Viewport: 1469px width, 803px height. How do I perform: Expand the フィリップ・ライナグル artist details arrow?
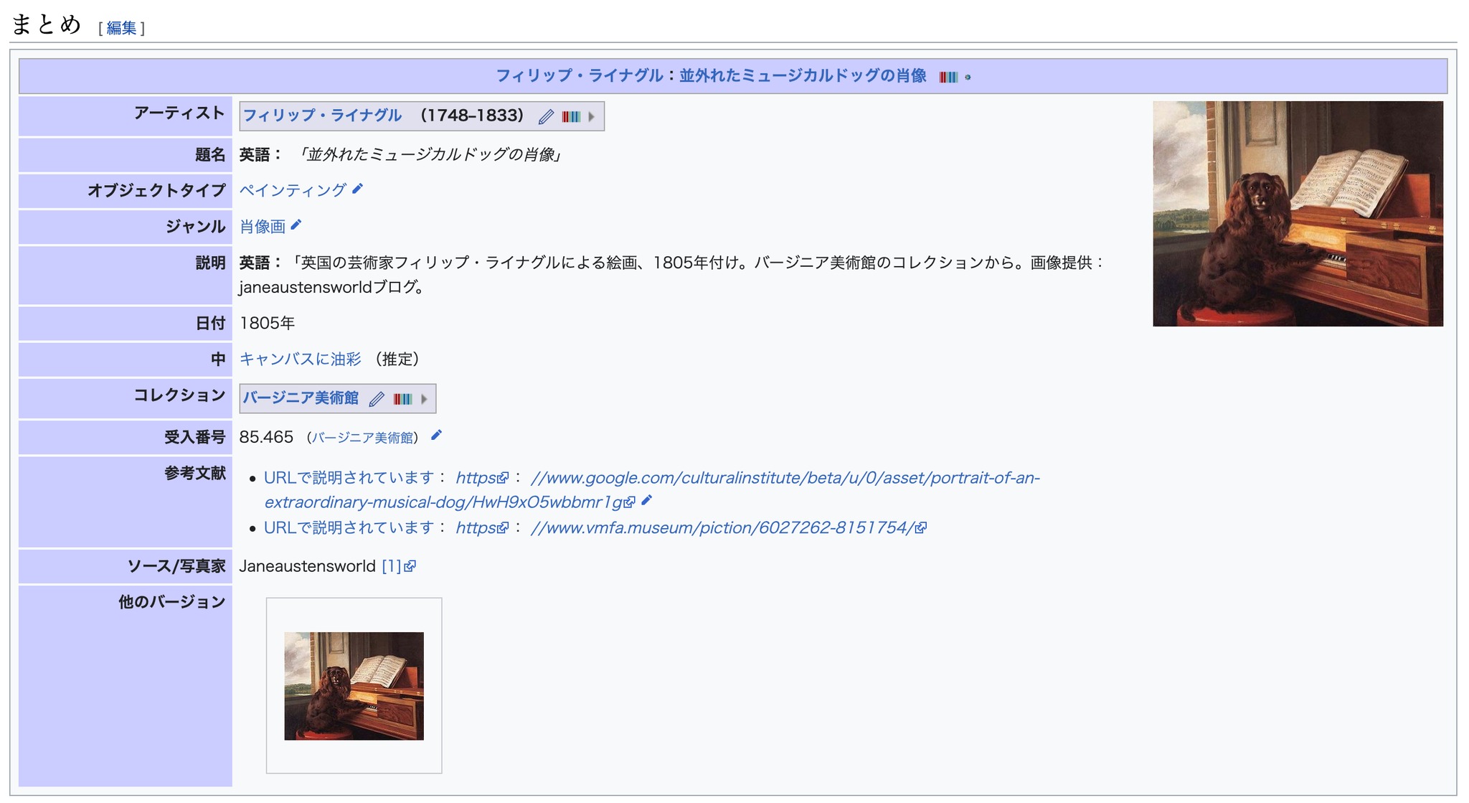coord(592,116)
